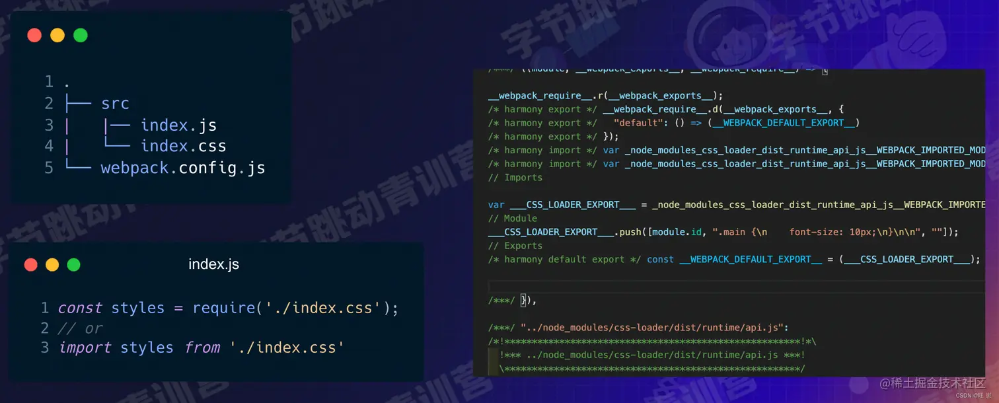Select 'index.js' file in the tree listing
Viewport: 999px width, 403px height.
click(179, 125)
